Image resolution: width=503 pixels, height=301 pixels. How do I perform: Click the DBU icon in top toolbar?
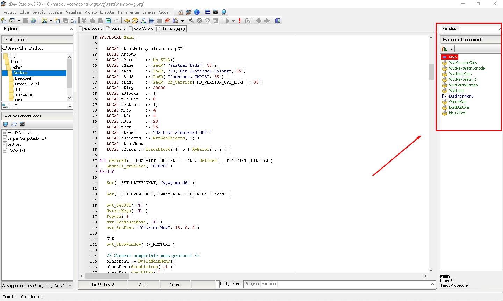[x=208, y=12]
